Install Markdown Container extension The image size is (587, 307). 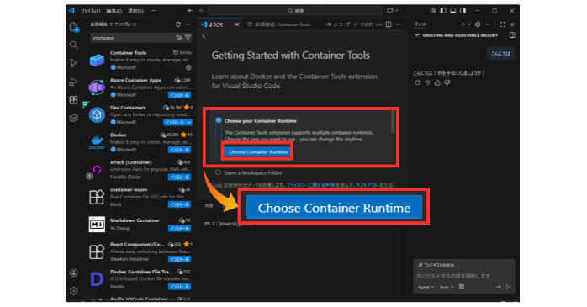[180, 229]
